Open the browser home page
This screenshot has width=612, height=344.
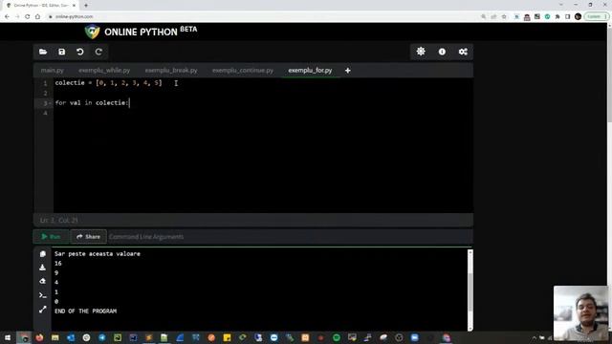tap(37, 16)
